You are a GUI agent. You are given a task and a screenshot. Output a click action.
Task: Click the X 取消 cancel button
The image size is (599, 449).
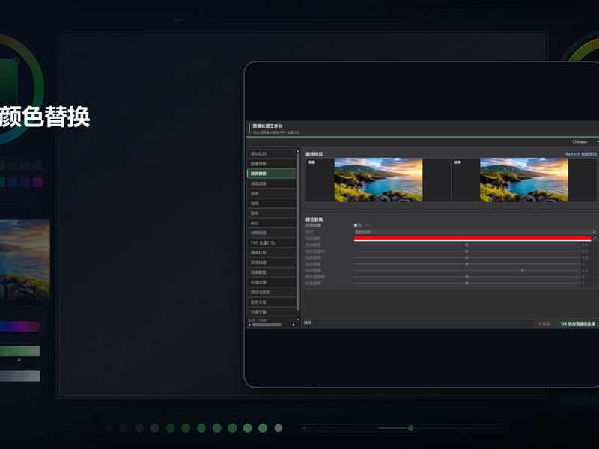pos(544,323)
